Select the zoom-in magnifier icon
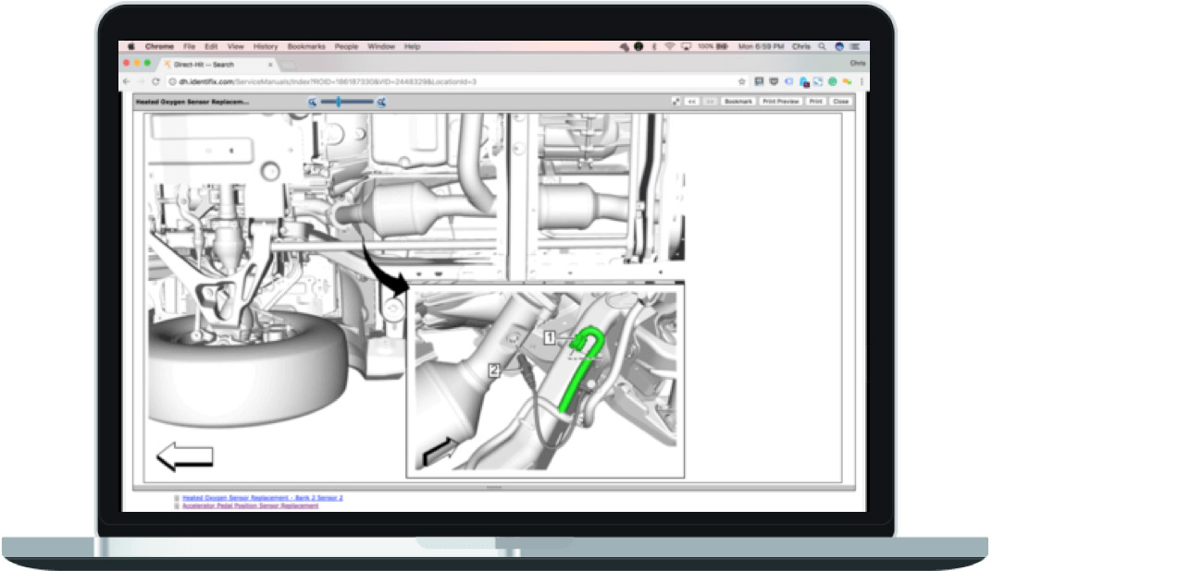The image size is (1203, 571). [x=379, y=102]
